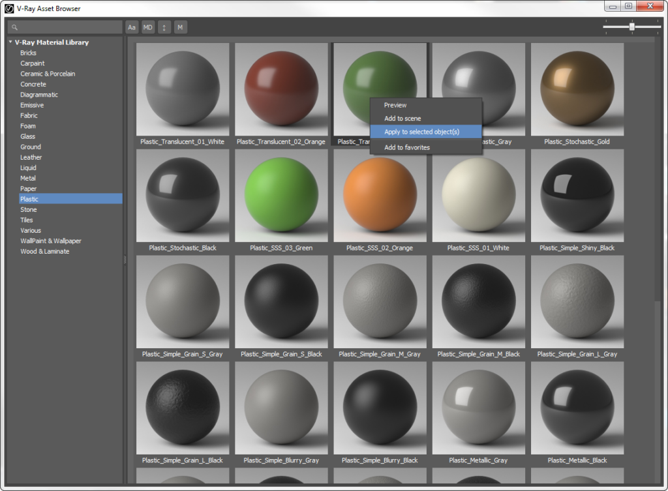The height and width of the screenshot is (491, 668).
Task: Click into the material search field
Action: 65,27
